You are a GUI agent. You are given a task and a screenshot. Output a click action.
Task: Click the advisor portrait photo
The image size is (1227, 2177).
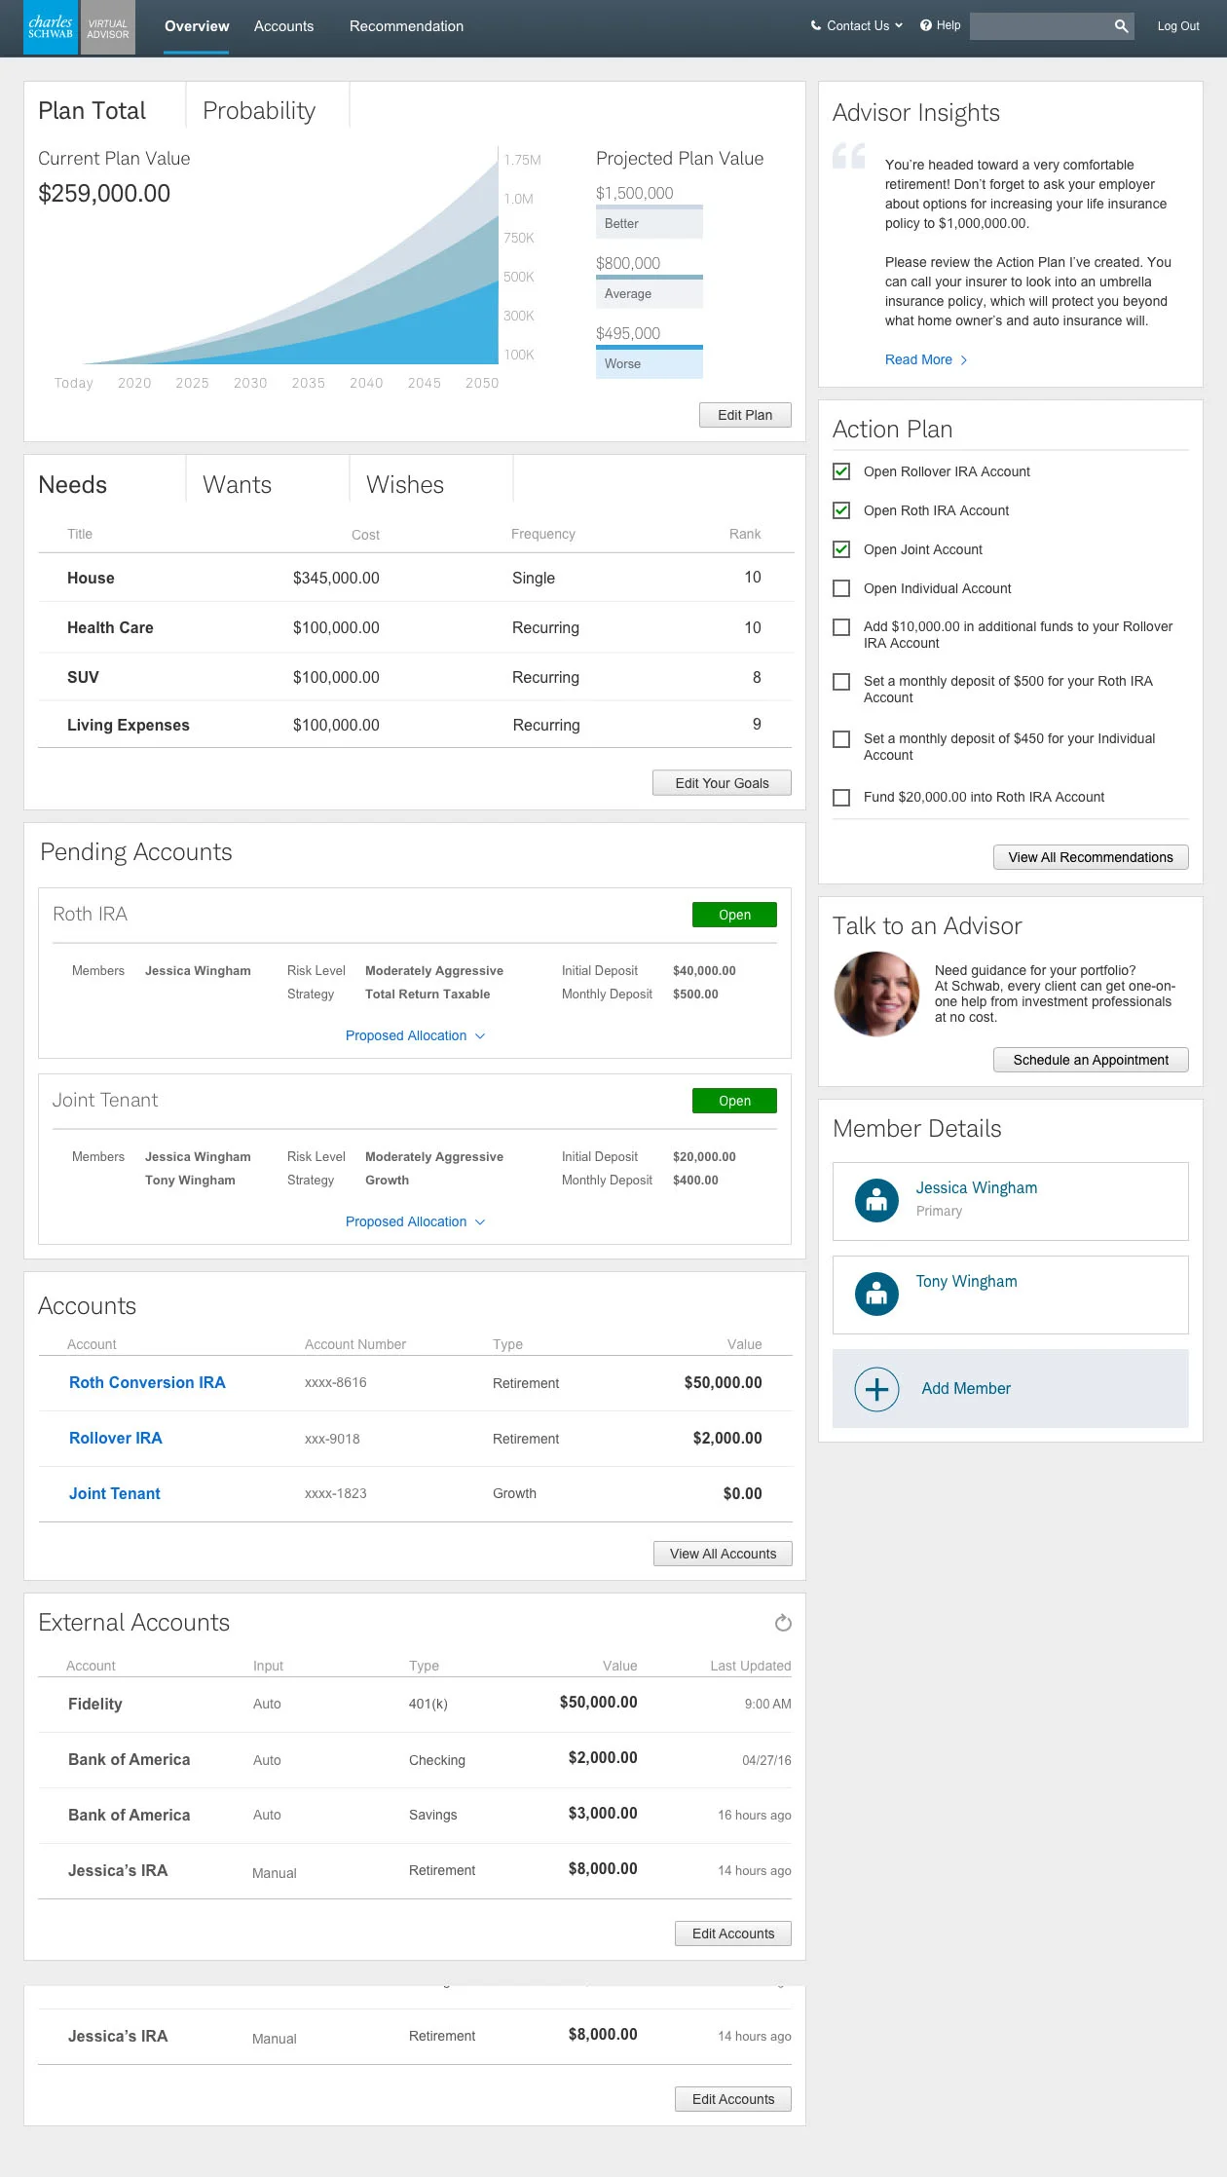coord(876,994)
